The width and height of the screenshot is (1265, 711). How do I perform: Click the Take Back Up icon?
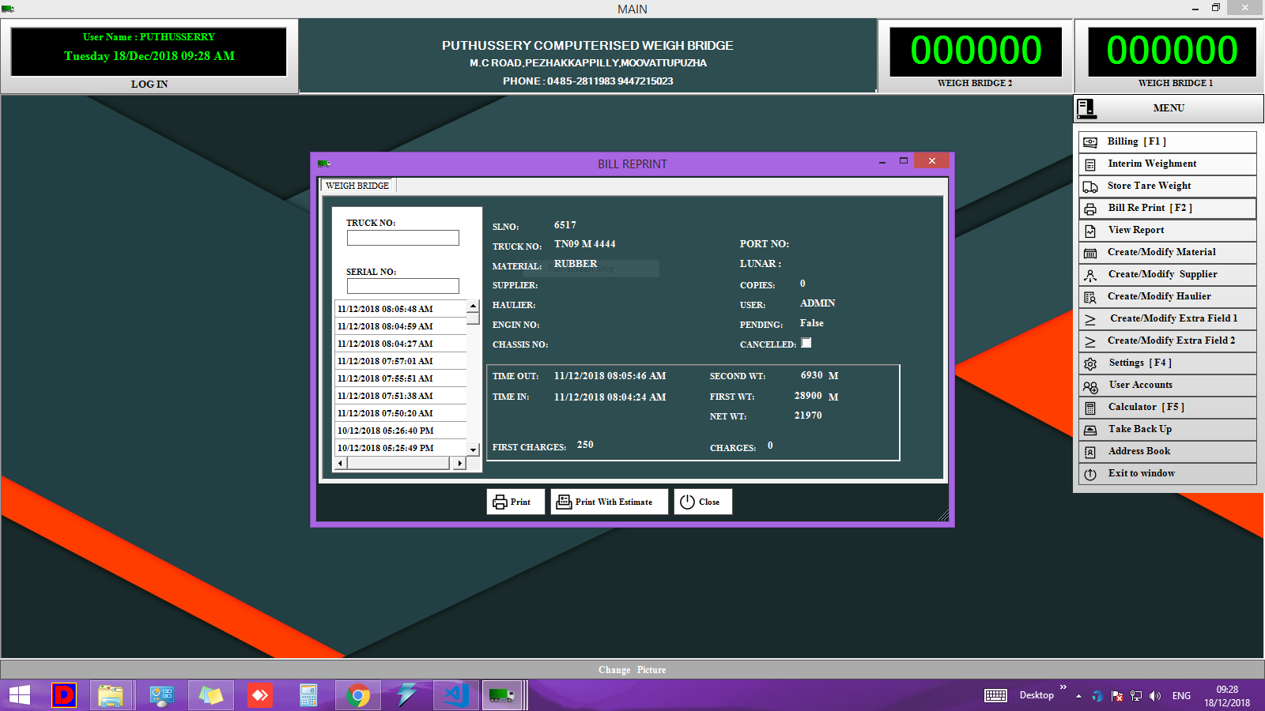[1090, 430]
